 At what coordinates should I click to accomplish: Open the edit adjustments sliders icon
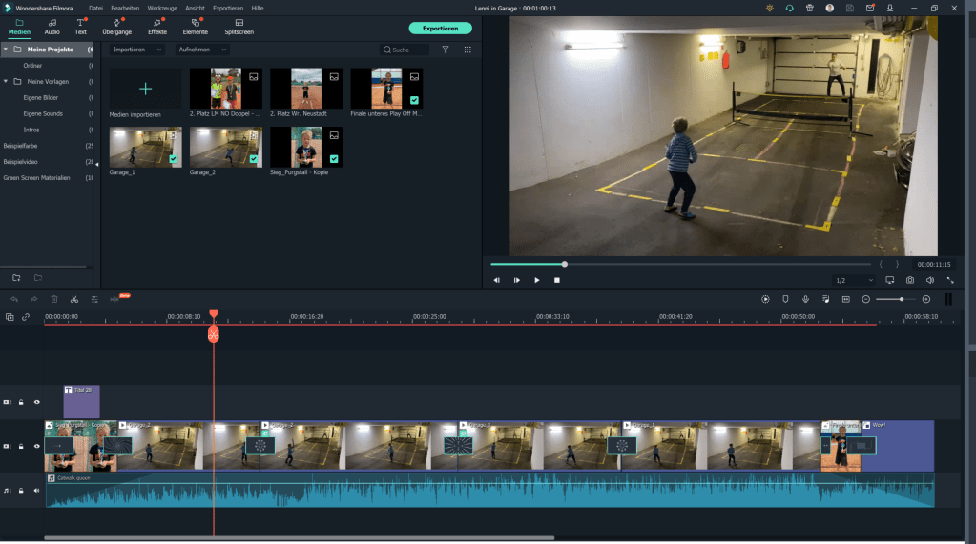(x=94, y=299)
